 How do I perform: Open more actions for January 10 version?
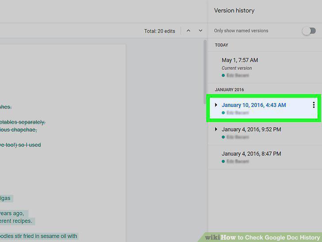314,105
